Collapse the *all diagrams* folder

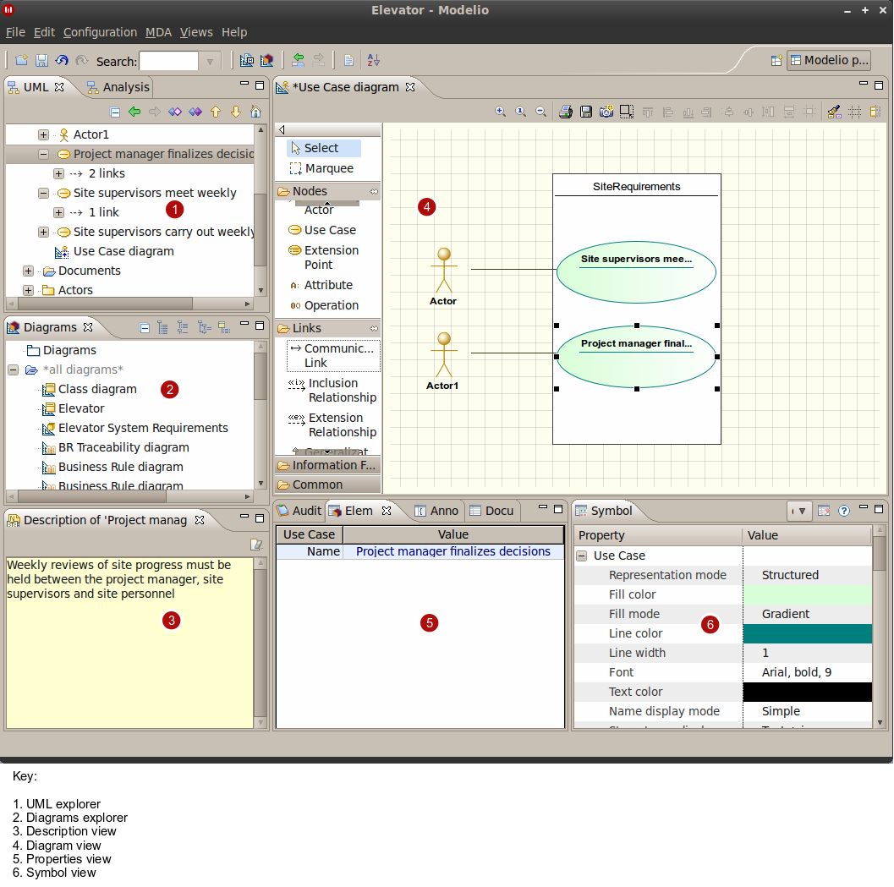coord(14,370)
